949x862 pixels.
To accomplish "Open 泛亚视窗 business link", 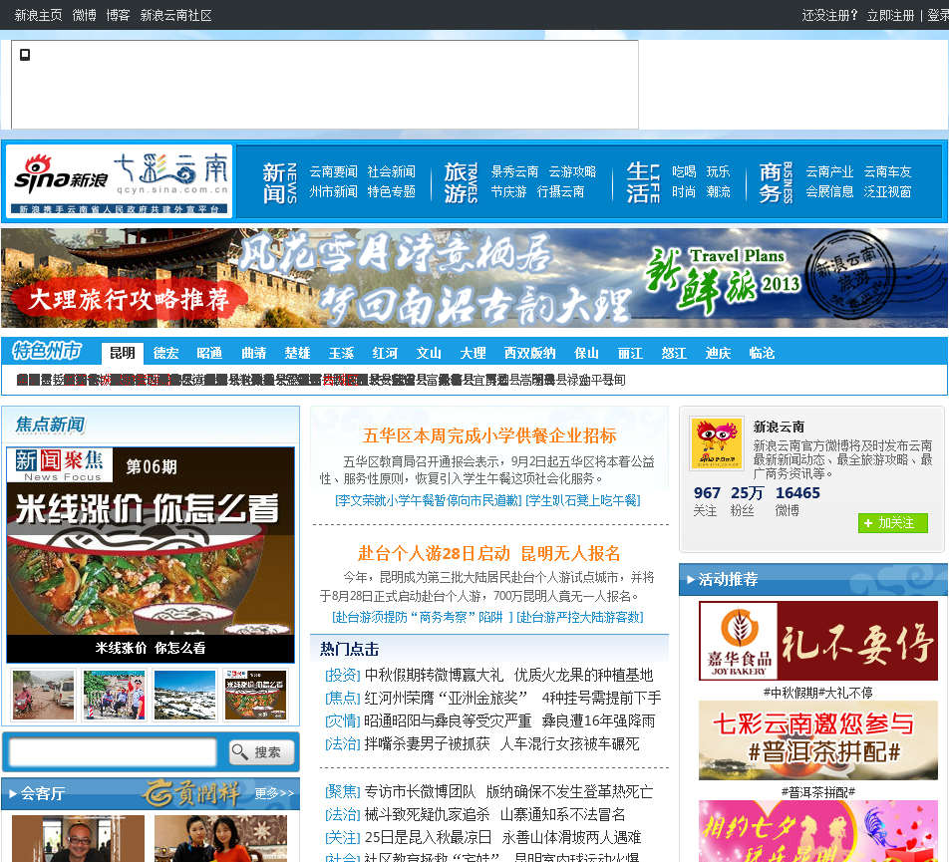I will click(x=887, y=191).
